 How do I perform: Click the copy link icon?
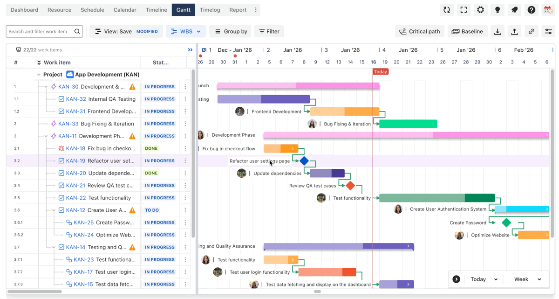pos(531,32)
